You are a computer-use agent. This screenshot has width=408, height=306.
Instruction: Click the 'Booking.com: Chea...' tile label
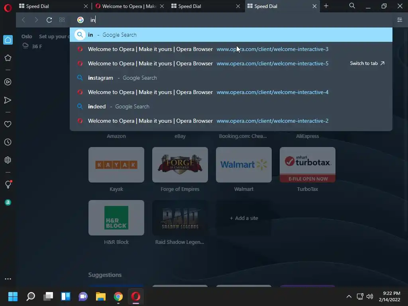pyautogui.click(x=243, y=136)
